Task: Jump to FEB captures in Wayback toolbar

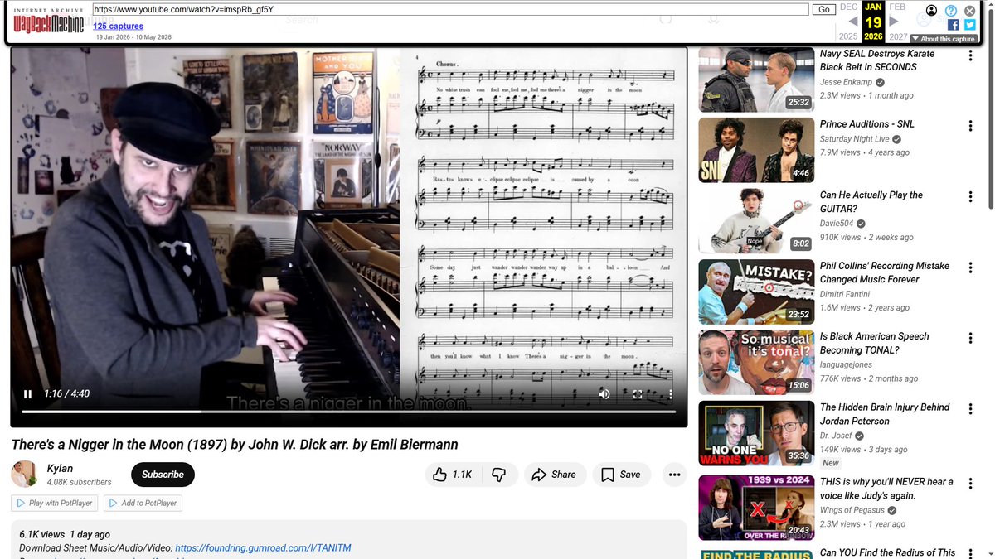Action: 897,7
